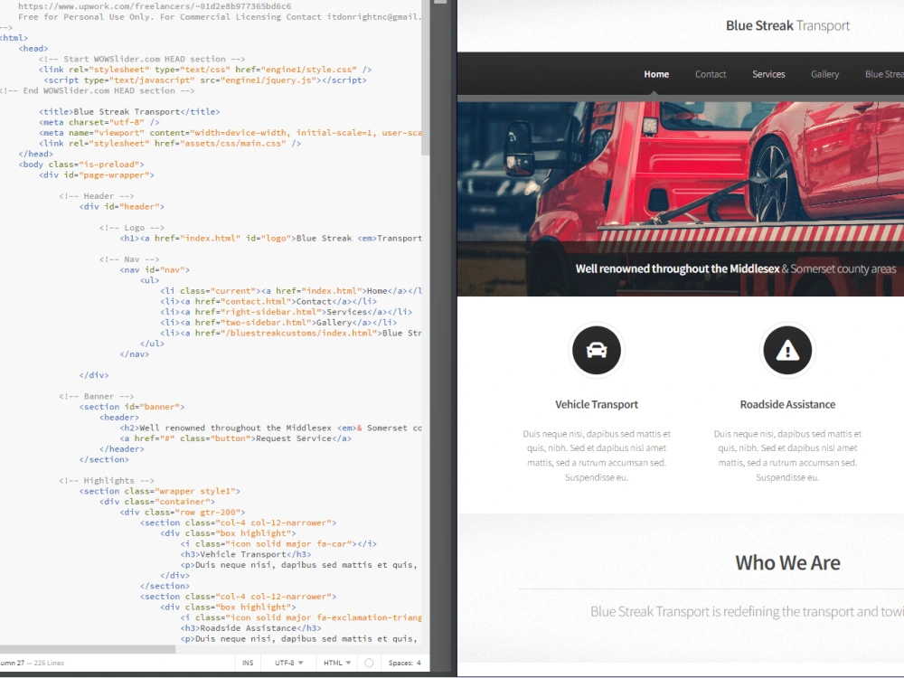Open the Contact nav item on the website

(711, 74)
